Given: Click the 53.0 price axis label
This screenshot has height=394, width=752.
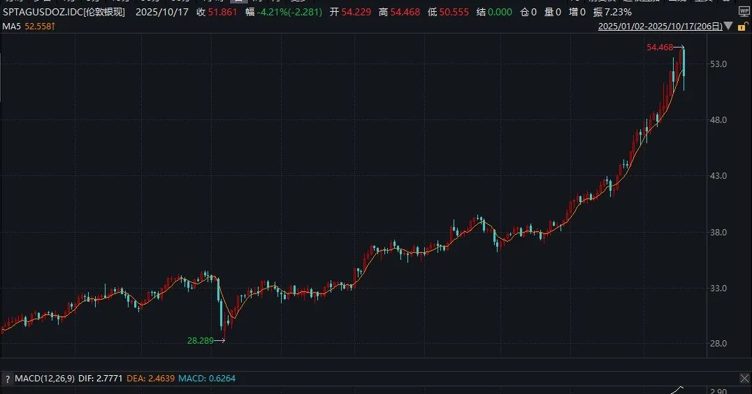Looking at the screenshot, I should pos(718,64).
